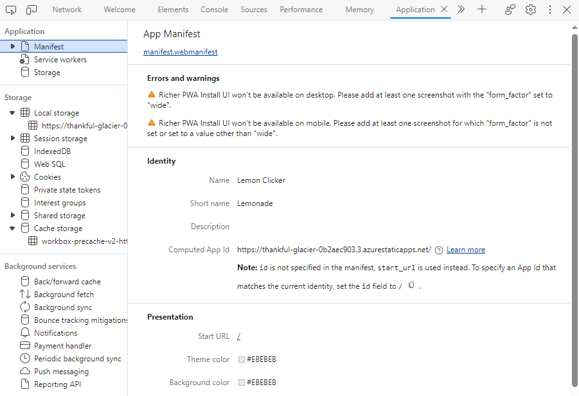Switch to the Welcome tab
This screenshot has width=579, height=396.
click(120, 10)
